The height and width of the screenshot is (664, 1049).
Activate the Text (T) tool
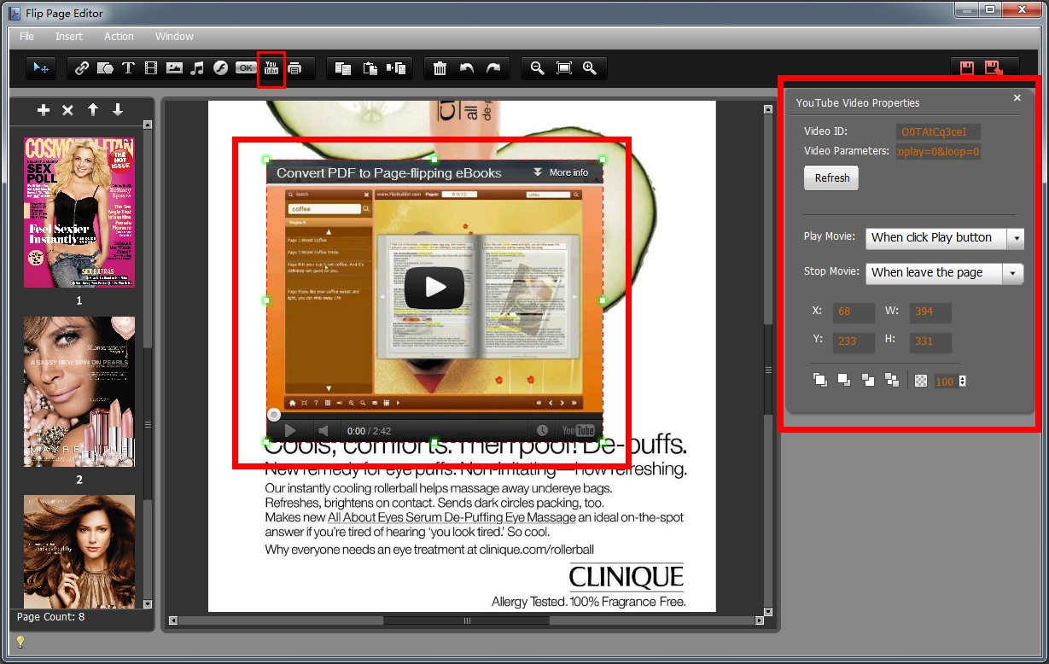[128, 68]
